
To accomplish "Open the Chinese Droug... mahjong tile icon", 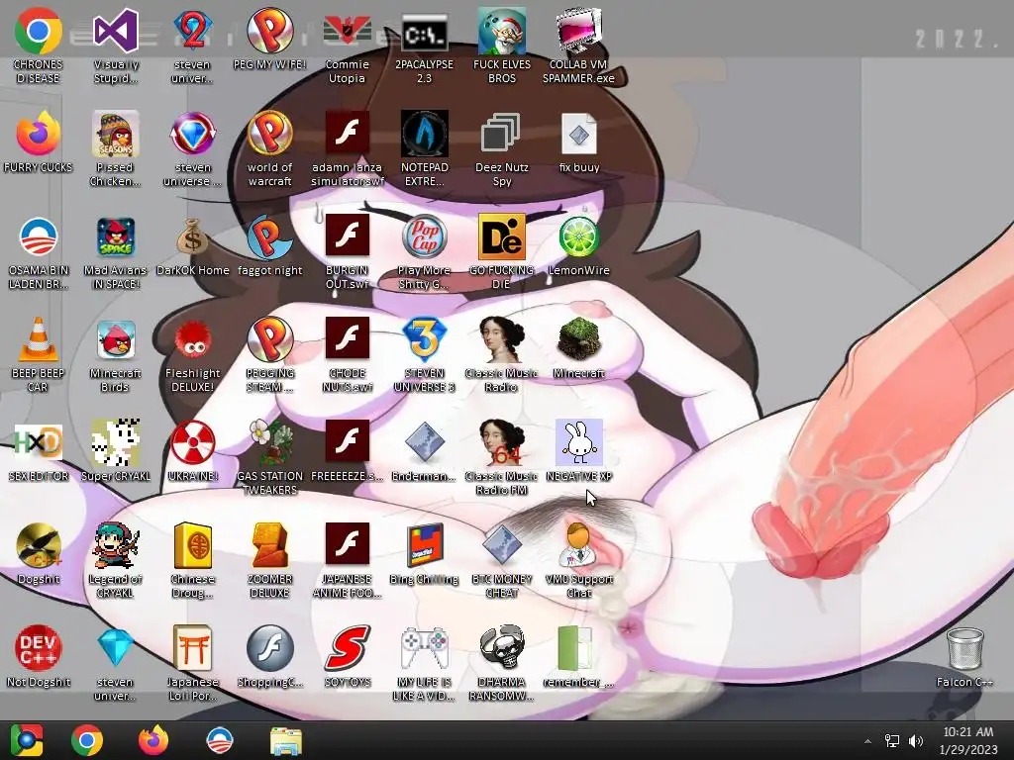I will pyautogui.click(x=193, y=545).
